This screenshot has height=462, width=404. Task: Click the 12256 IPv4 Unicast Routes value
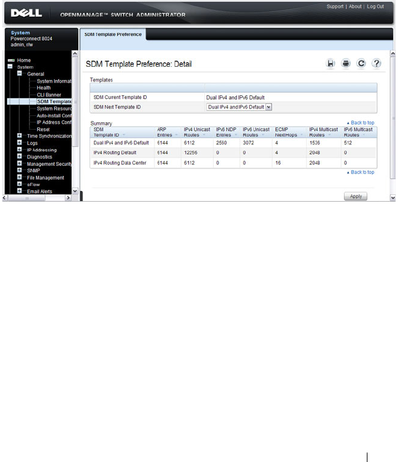click(x=190, y=153)
